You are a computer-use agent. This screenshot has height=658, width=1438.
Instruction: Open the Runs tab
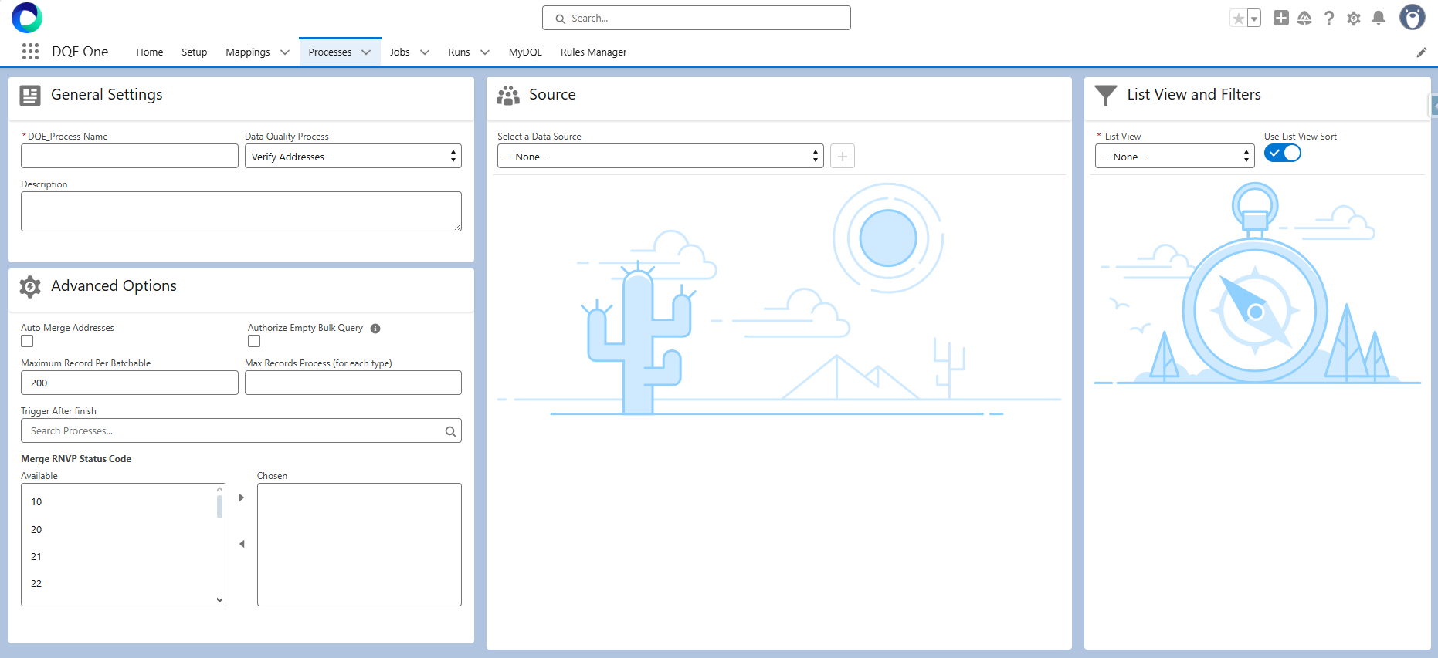pos(459,52)
